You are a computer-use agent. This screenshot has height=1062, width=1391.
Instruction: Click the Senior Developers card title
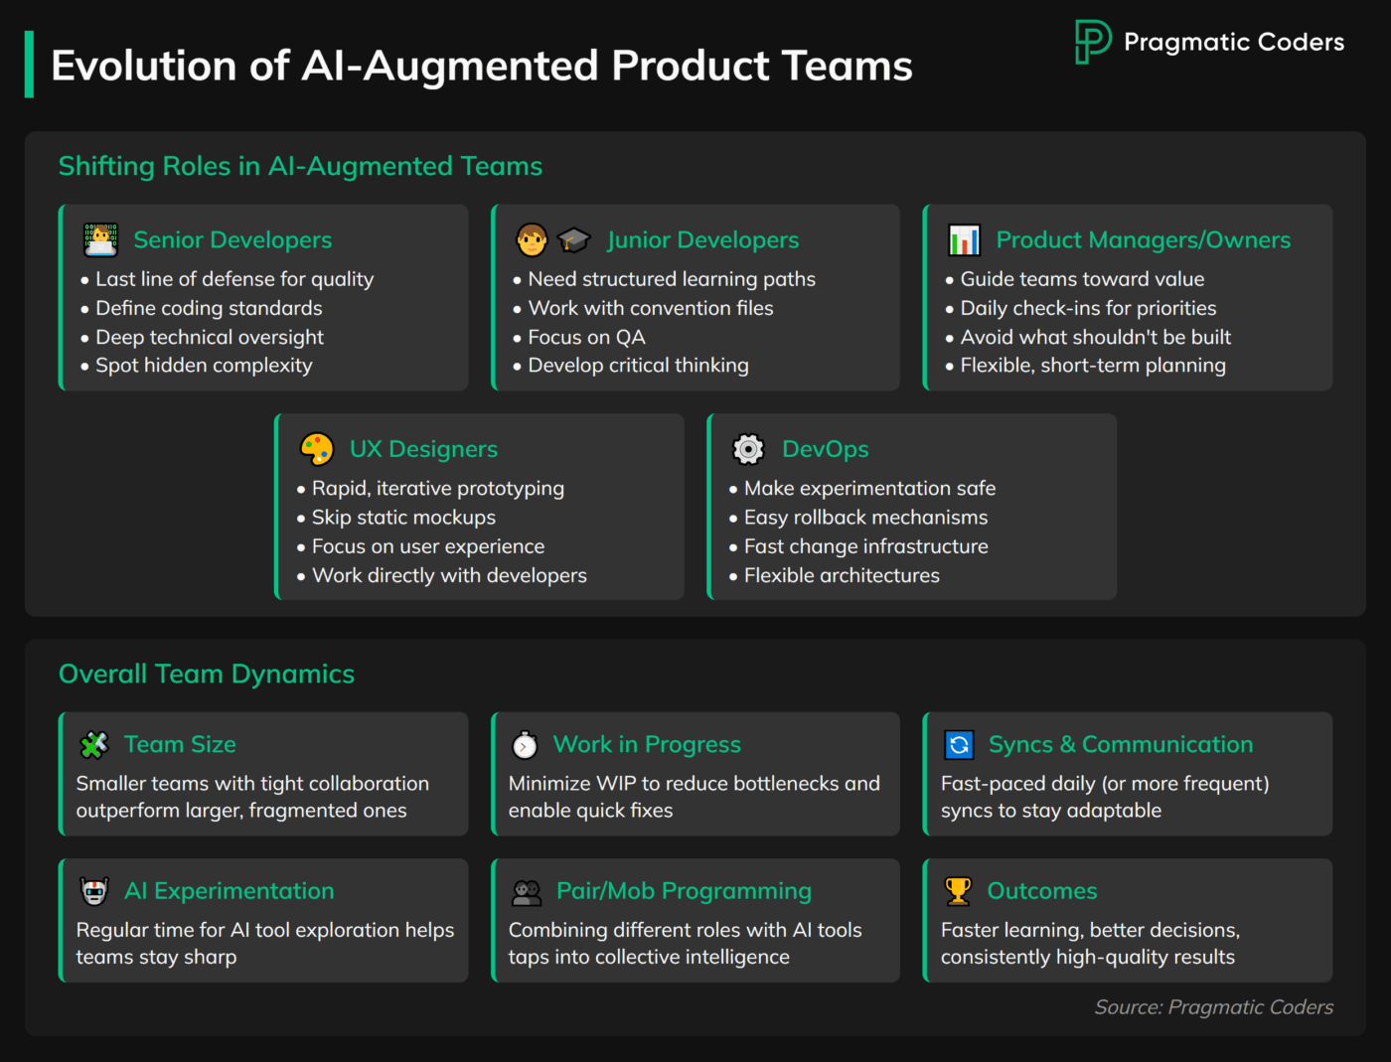(232, 239)
